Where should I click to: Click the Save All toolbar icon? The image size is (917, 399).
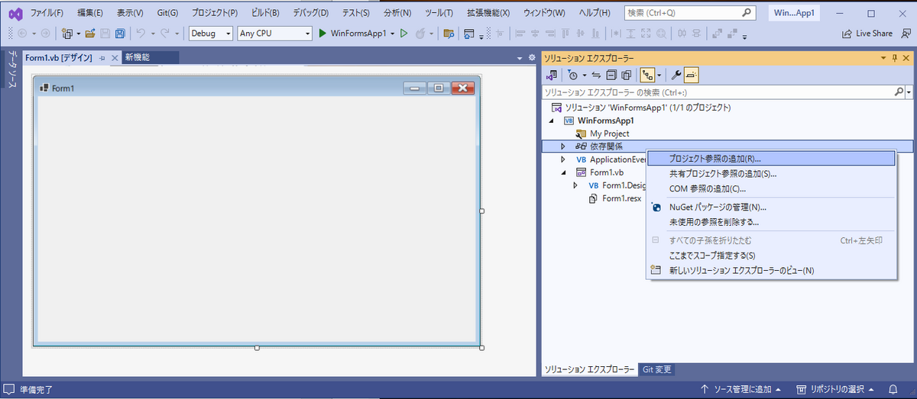[120, 34]
